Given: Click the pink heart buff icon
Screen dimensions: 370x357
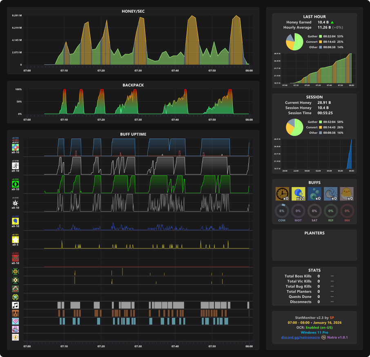Looking at the screenshot, I should pyautogui.click(x=16, y=321).
